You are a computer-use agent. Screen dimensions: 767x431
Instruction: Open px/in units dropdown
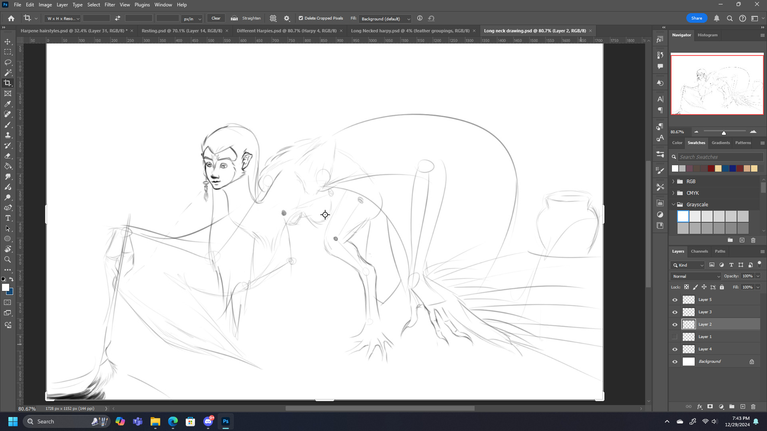[x=193, y=19]
